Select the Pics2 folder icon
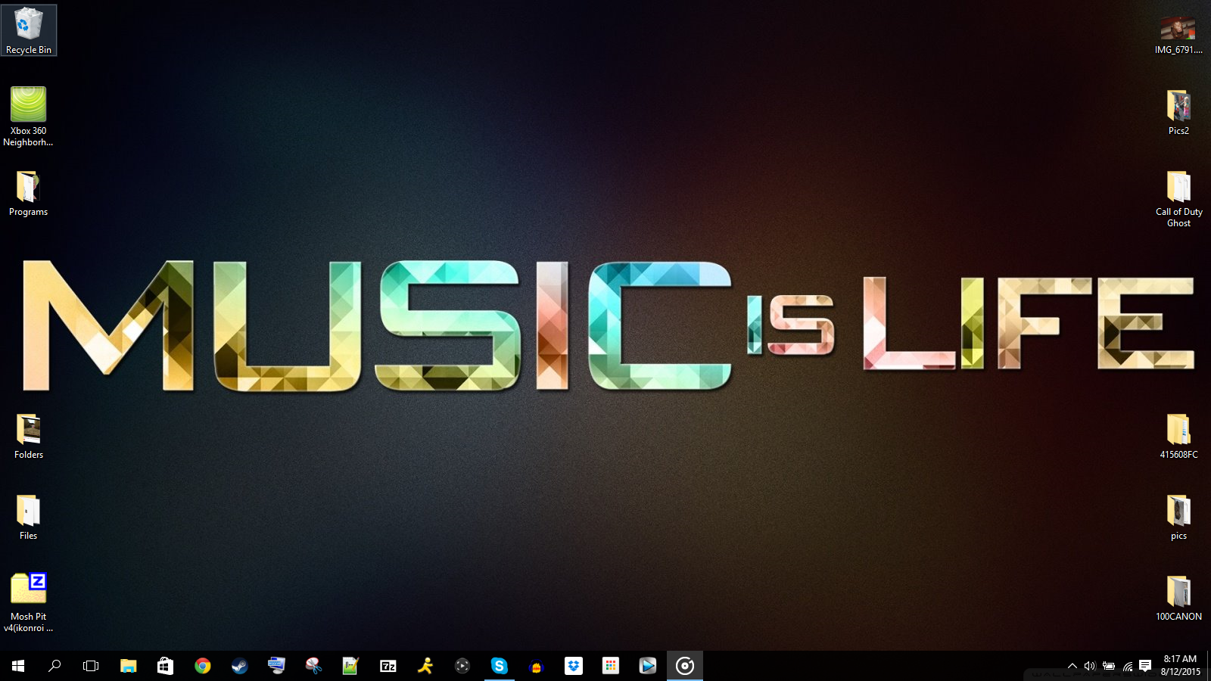1211x681 pixels. 1178,113
